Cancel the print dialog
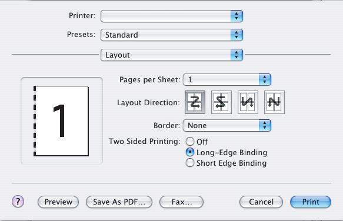 261,202
